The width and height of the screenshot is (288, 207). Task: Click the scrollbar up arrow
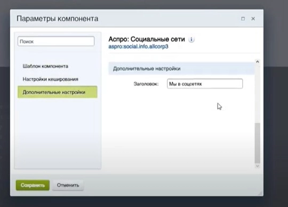click(x=257, y=62)
